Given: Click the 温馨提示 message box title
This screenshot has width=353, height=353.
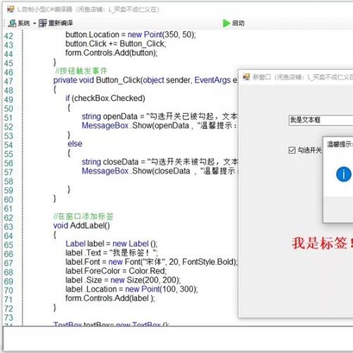Looking at the screenshot, I should tap(340, 144).
